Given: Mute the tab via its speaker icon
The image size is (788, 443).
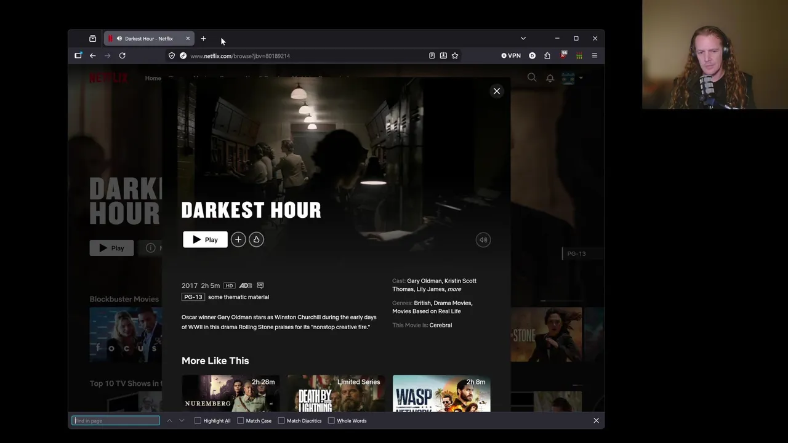Looking at the screenshot, I should 119,39.
